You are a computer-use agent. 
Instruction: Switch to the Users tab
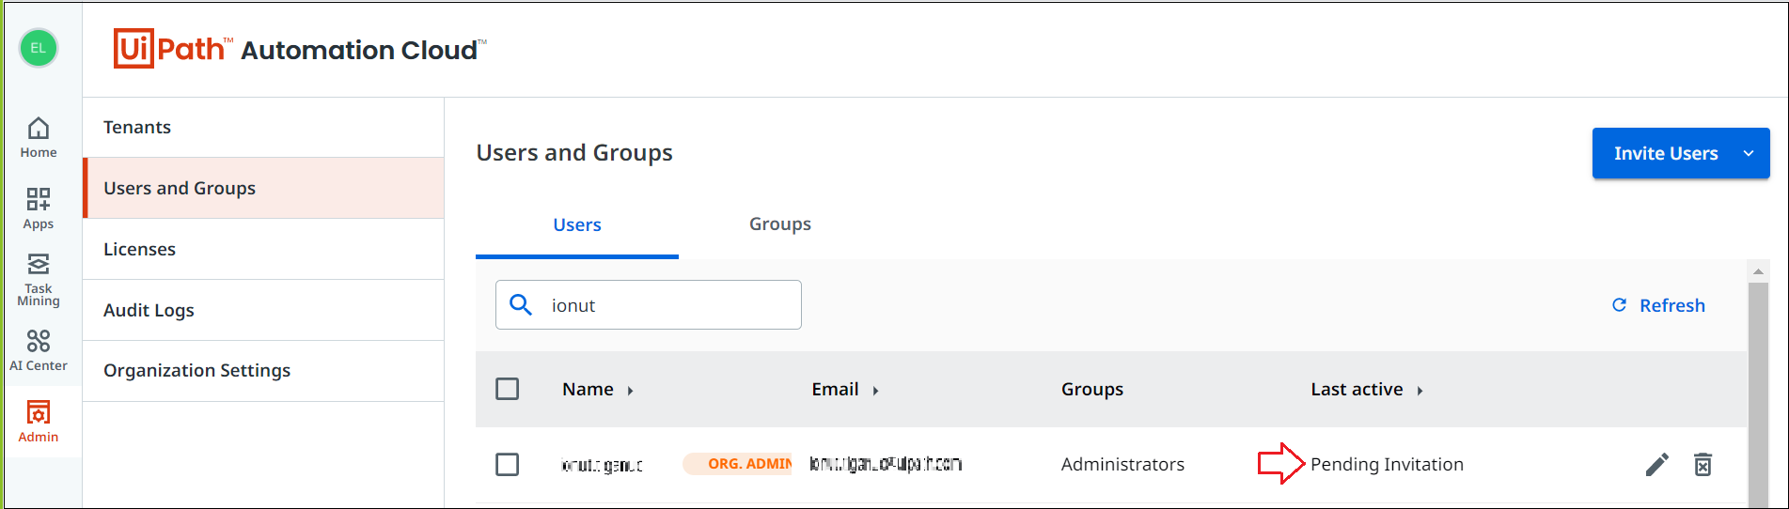(577, 225)
